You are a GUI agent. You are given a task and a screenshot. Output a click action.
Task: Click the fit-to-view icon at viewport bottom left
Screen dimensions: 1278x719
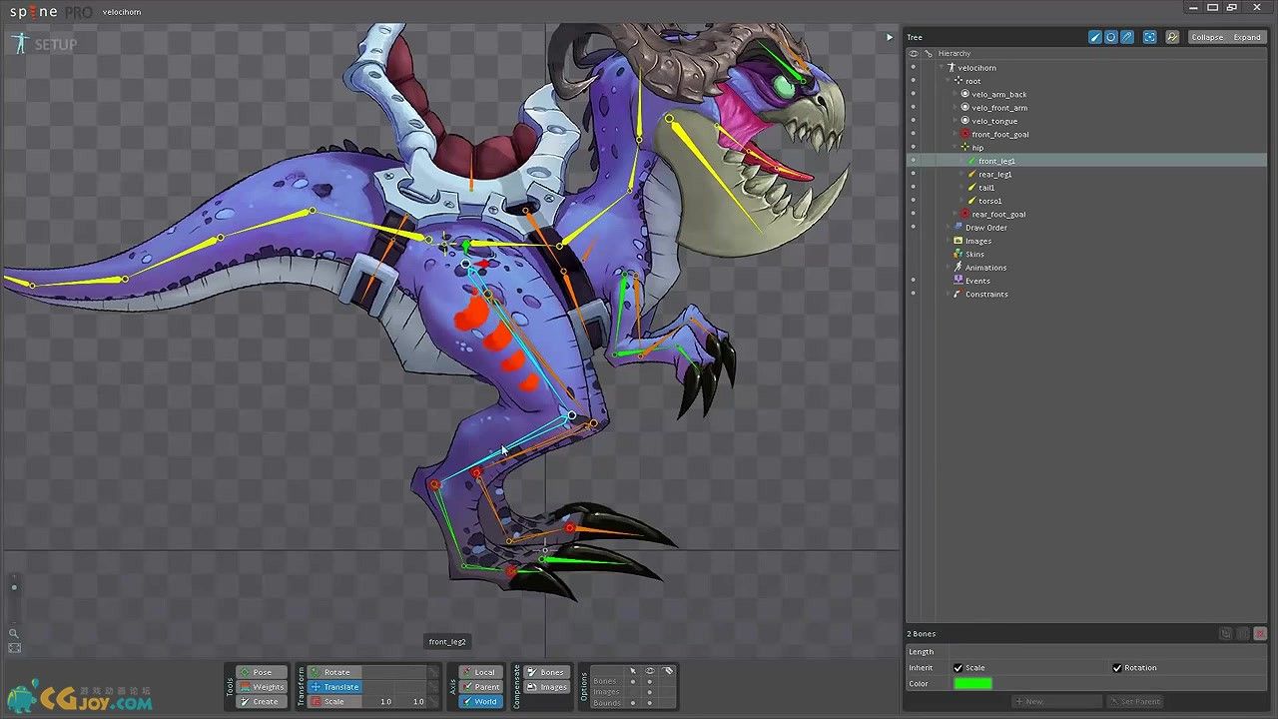14,648
